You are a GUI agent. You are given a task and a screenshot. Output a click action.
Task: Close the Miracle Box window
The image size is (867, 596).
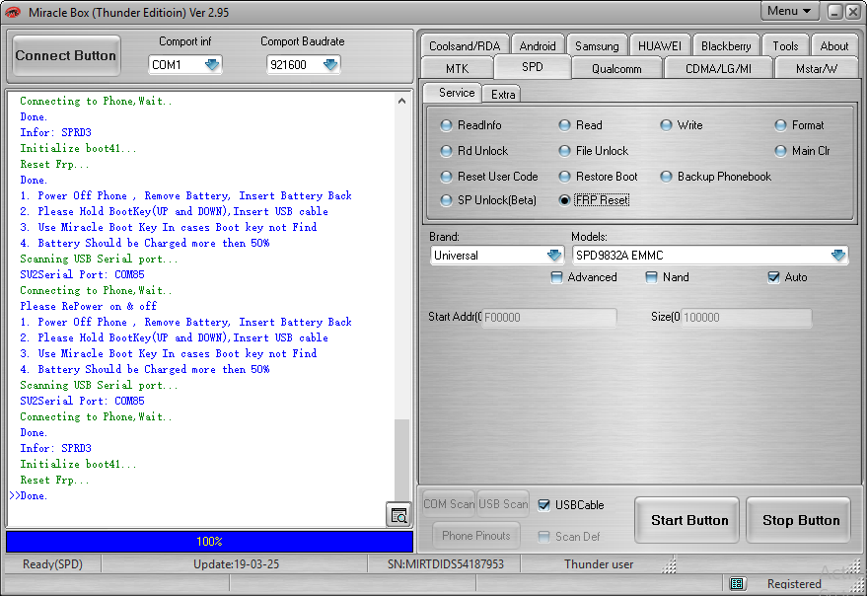tap(853, 12)
